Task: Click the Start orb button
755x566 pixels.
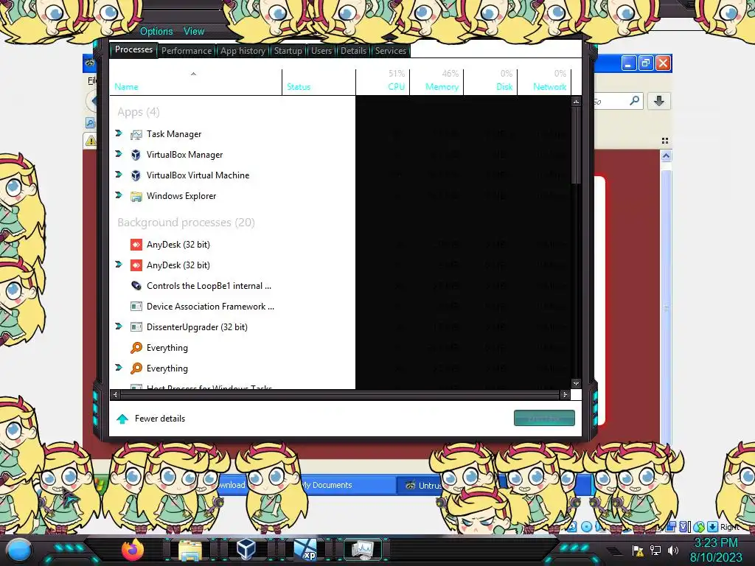Action: (x=19, y=551)
